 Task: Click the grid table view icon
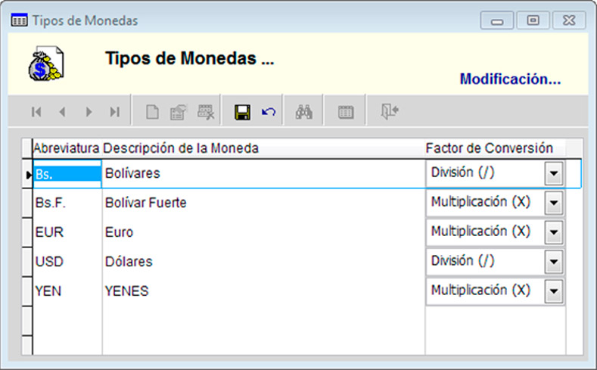tap(346, 112)
